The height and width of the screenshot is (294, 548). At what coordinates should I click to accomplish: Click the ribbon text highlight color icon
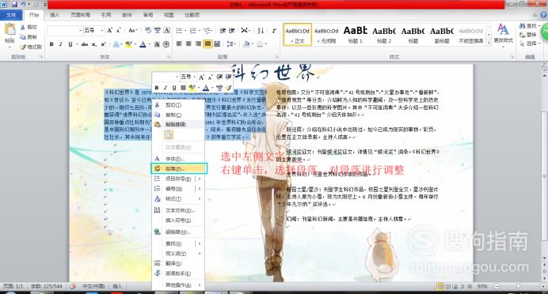(129, 44)
